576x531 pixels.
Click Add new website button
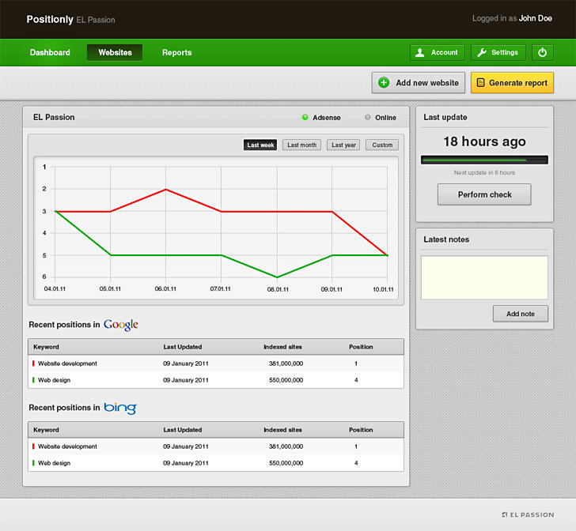tap(418, 82)
